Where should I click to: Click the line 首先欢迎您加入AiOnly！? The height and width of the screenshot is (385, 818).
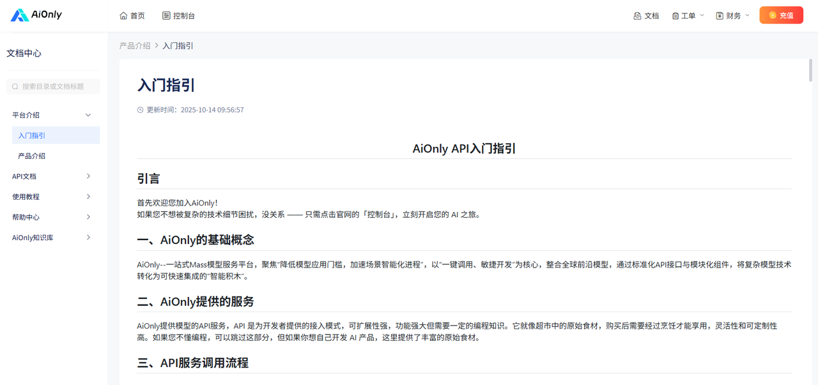pyautogui.click(x=178, y=203)
